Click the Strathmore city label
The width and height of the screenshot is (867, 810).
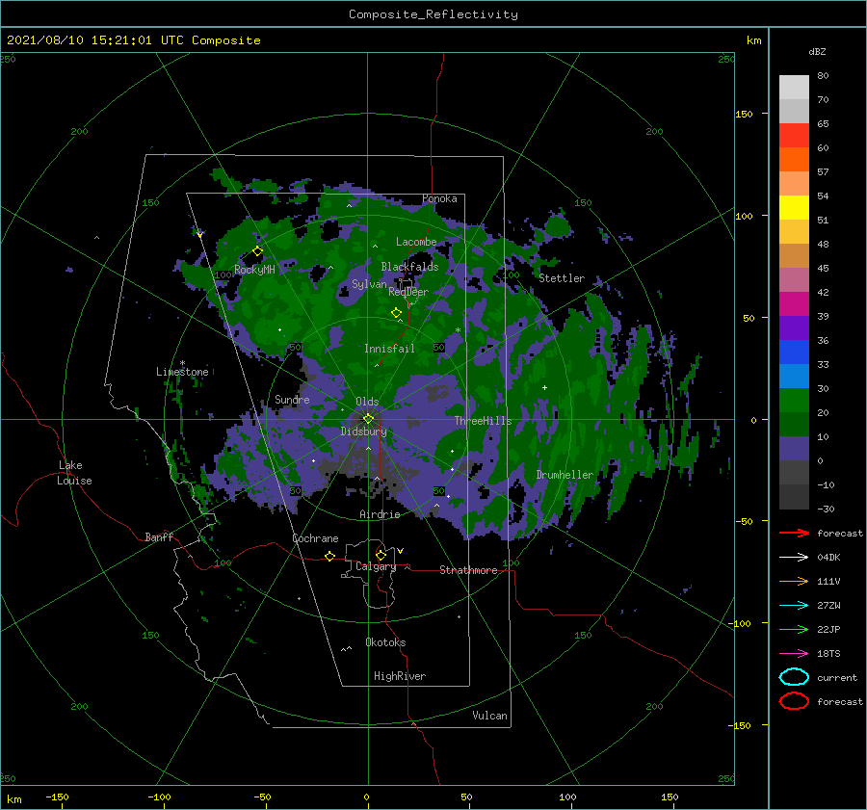(468, 570)
